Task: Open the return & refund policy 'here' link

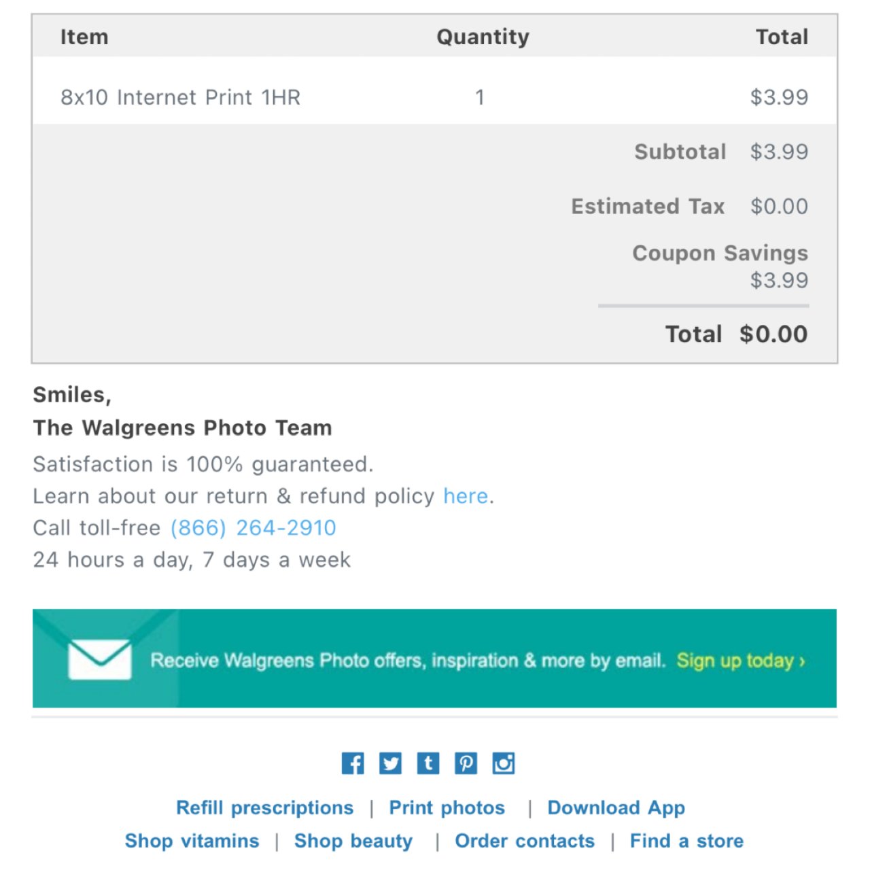Action: coord(466,496)
